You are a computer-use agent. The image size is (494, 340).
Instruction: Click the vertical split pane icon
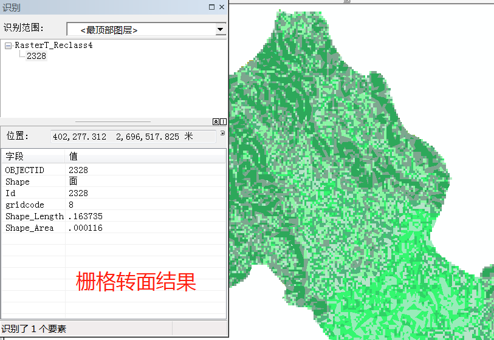click(223, 121)
